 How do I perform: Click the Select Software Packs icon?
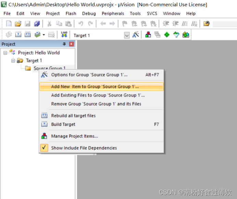[x=176, y=35]
